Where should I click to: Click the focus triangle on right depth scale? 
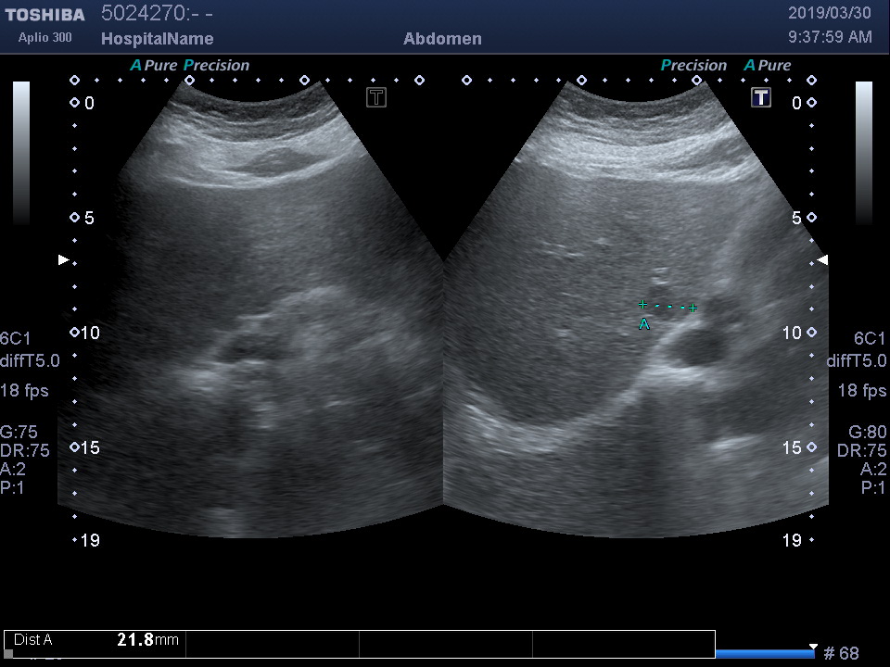coord(821,260)
